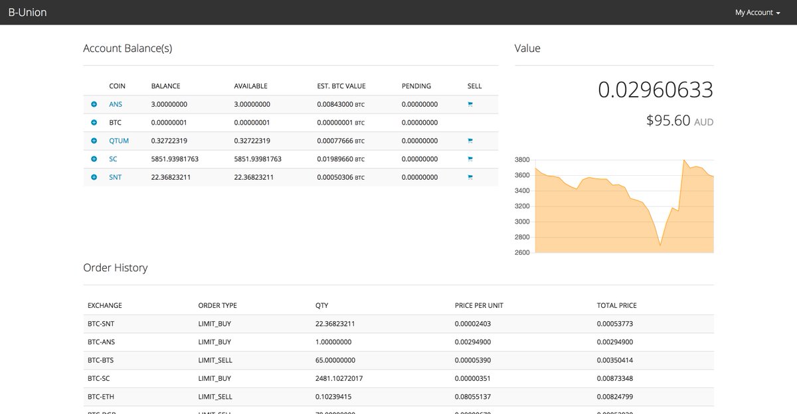Click the ORDER TYPE column header
Viewport: 797px width, 414px height.
pyautogui.click(x=218, y=306)
